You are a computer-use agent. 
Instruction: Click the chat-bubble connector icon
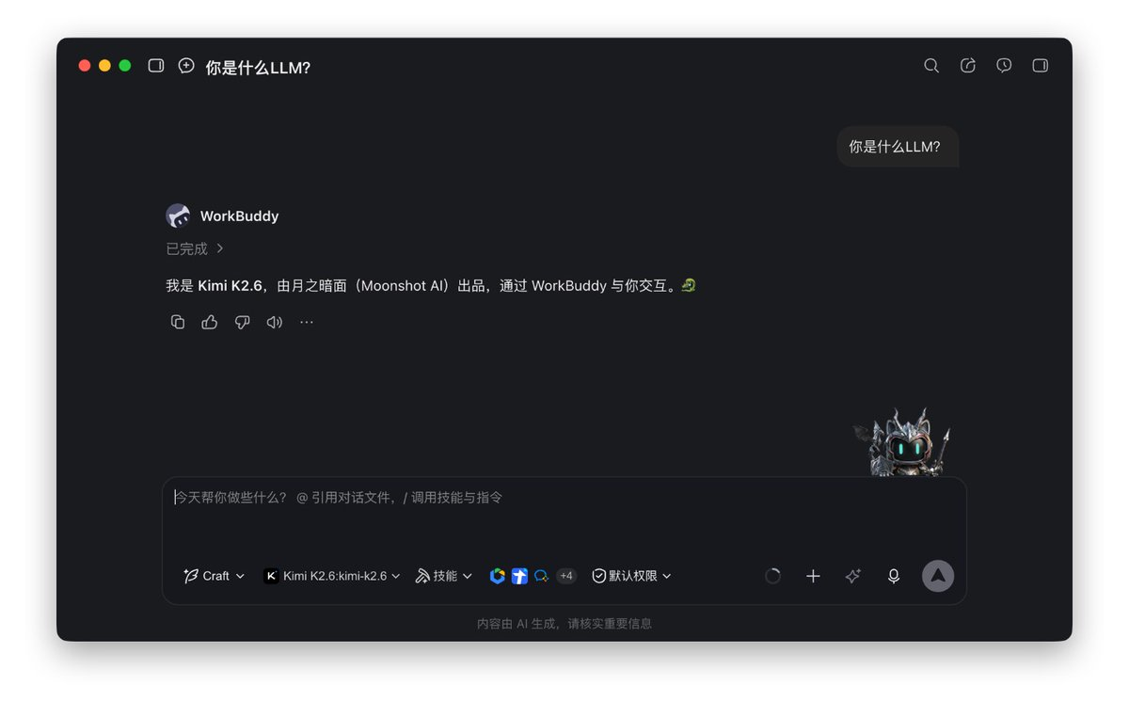coord(541,576)
